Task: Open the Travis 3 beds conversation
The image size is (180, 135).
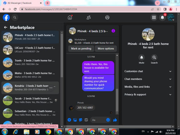Action: (x=30, y=62)
